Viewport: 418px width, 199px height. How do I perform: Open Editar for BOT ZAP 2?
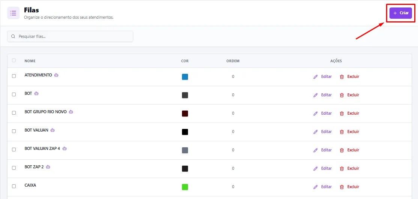pos(323,168)
